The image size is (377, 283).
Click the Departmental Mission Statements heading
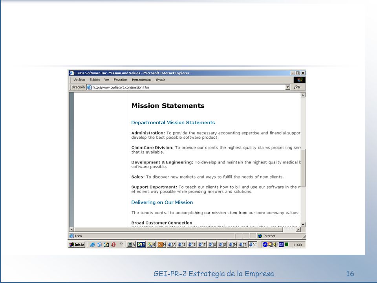[173, 123]
